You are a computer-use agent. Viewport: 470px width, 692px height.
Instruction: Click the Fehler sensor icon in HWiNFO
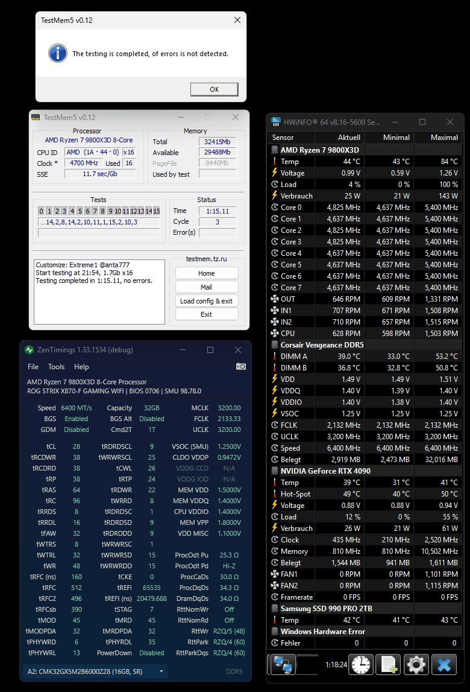coord(275,643)
